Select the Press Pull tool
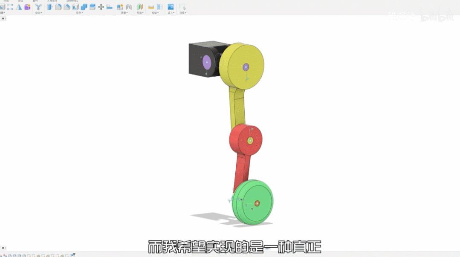 click(49, 7)
